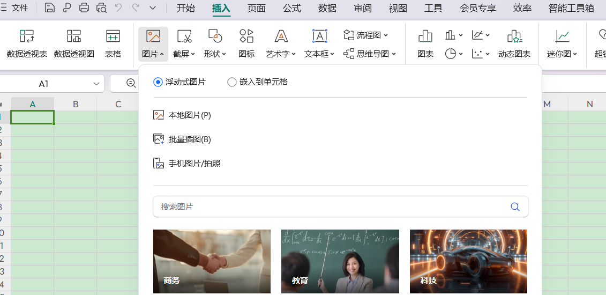Image resolution: width=606 pixels, height=295 pixels.
Task: Open the 思维导图 mind map dropdown
Action: pyautogui.click(x=370, y=54)
